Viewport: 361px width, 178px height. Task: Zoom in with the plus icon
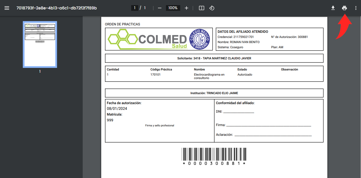coord(186,8)
